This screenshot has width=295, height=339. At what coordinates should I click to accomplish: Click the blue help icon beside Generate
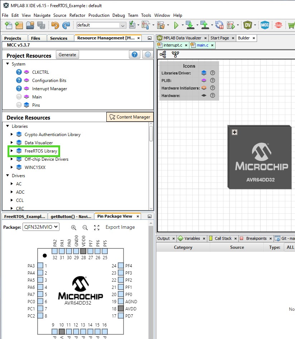pyautogui.click(x=134, y=54)
